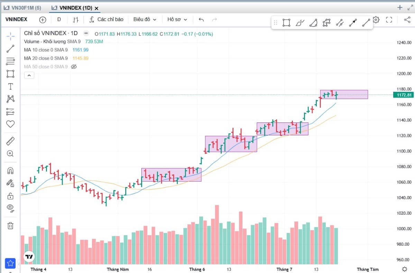Image resolution: width=415 pixels, height=273 pixels.
Task: Add a new chart tab
Action: point(400,8)
